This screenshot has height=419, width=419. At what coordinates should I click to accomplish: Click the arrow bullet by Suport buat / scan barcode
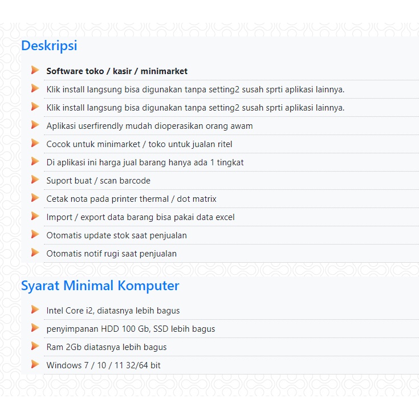point(35,180)
